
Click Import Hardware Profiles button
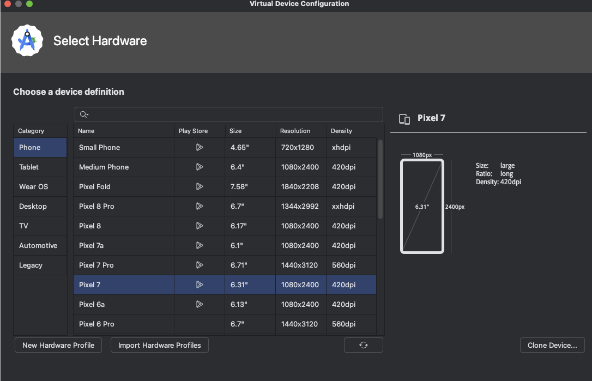pyautogui.click(x=159, y=345)
